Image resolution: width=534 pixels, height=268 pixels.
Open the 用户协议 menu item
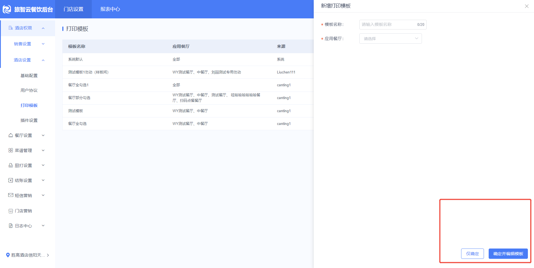click(x=29, y=90)
